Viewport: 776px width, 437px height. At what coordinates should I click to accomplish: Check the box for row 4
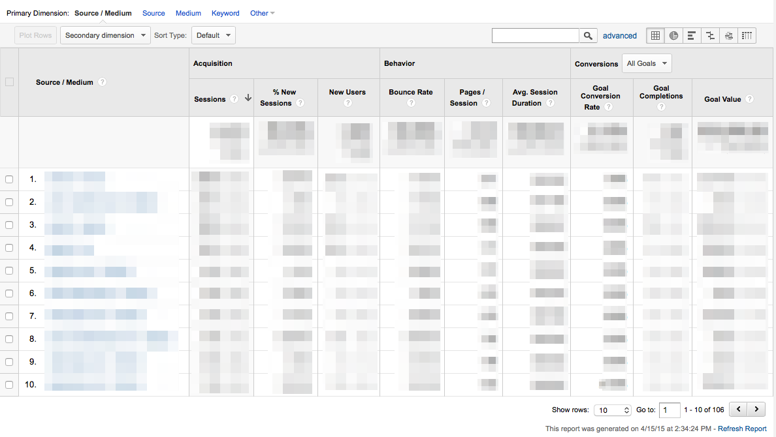9,248
